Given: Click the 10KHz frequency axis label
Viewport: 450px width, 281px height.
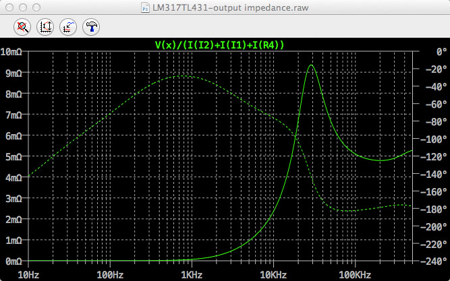Looking at the screenshot, I should coord(273,275).
